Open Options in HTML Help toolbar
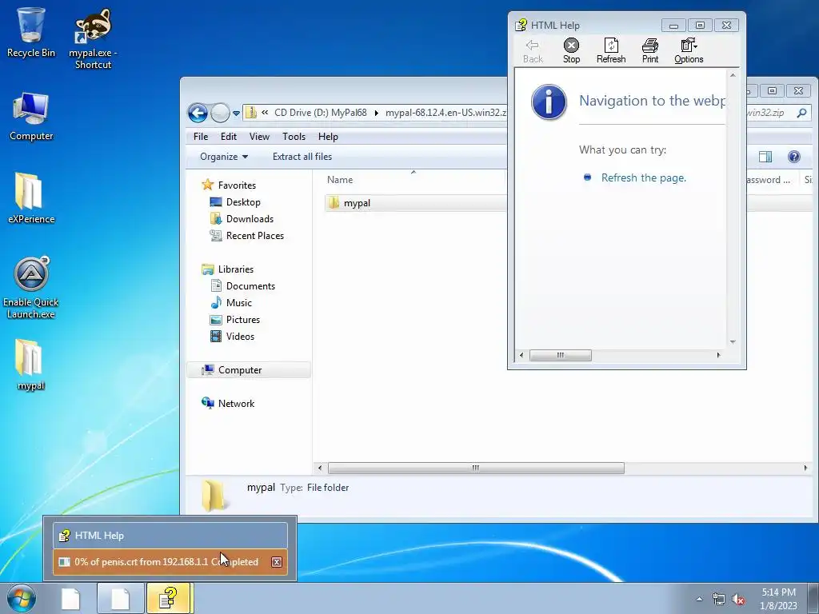The image size is (819, 614). click(x=689, y=50)
